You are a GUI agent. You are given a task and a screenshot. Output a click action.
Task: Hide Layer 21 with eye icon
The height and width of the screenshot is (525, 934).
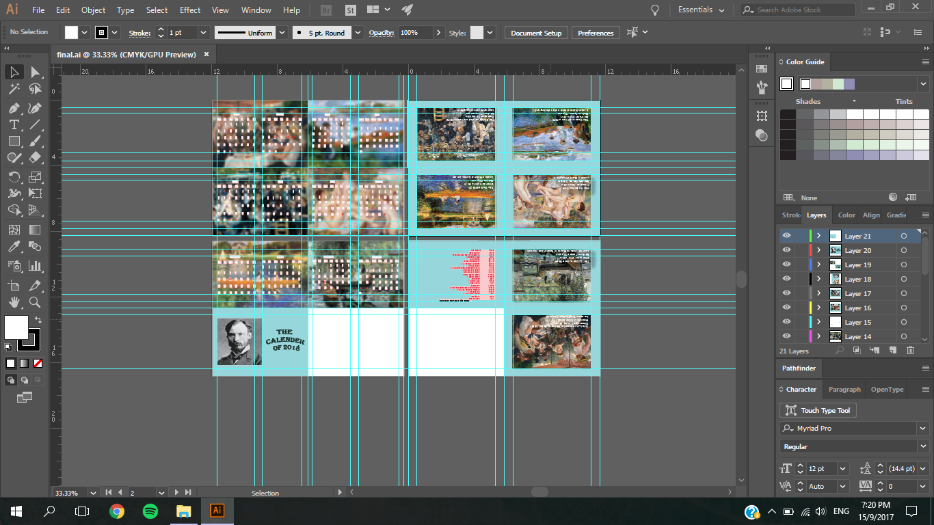(786, 236)
